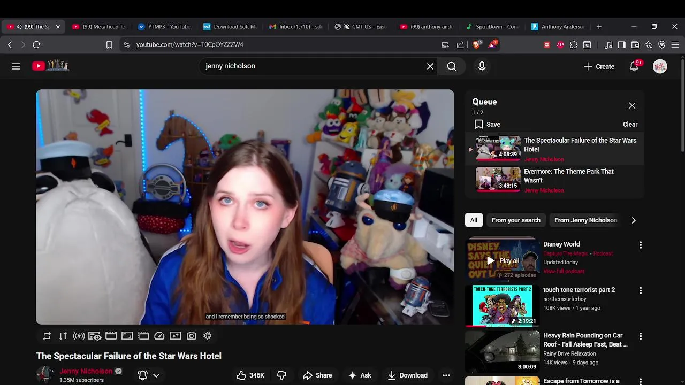The width and height of the screenshot is (685, 385).
Task: Open enhancer settings gear under the video
Action: pyautogui.click(x=207, y=336)
